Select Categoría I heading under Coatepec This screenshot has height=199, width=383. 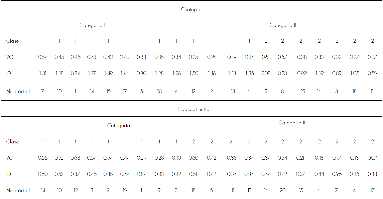(92, 25)
